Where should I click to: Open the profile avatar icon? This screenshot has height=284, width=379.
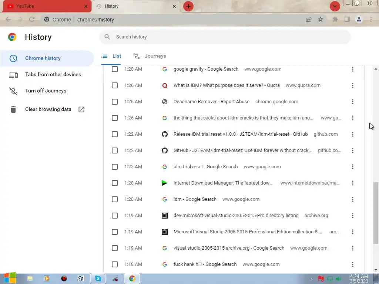pyautogui.click(x=359, y=19)
